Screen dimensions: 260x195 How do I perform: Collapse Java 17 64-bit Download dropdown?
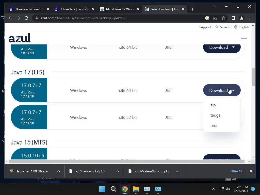pos(222,90)
